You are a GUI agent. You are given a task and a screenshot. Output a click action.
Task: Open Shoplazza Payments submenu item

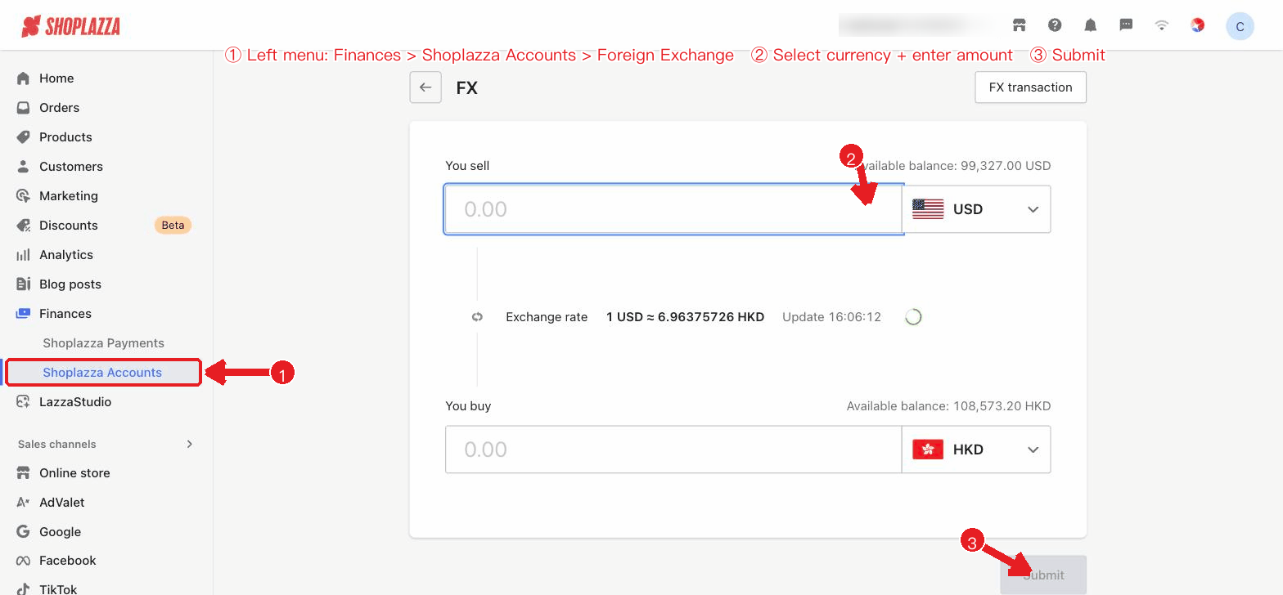[x=103, y=343]
